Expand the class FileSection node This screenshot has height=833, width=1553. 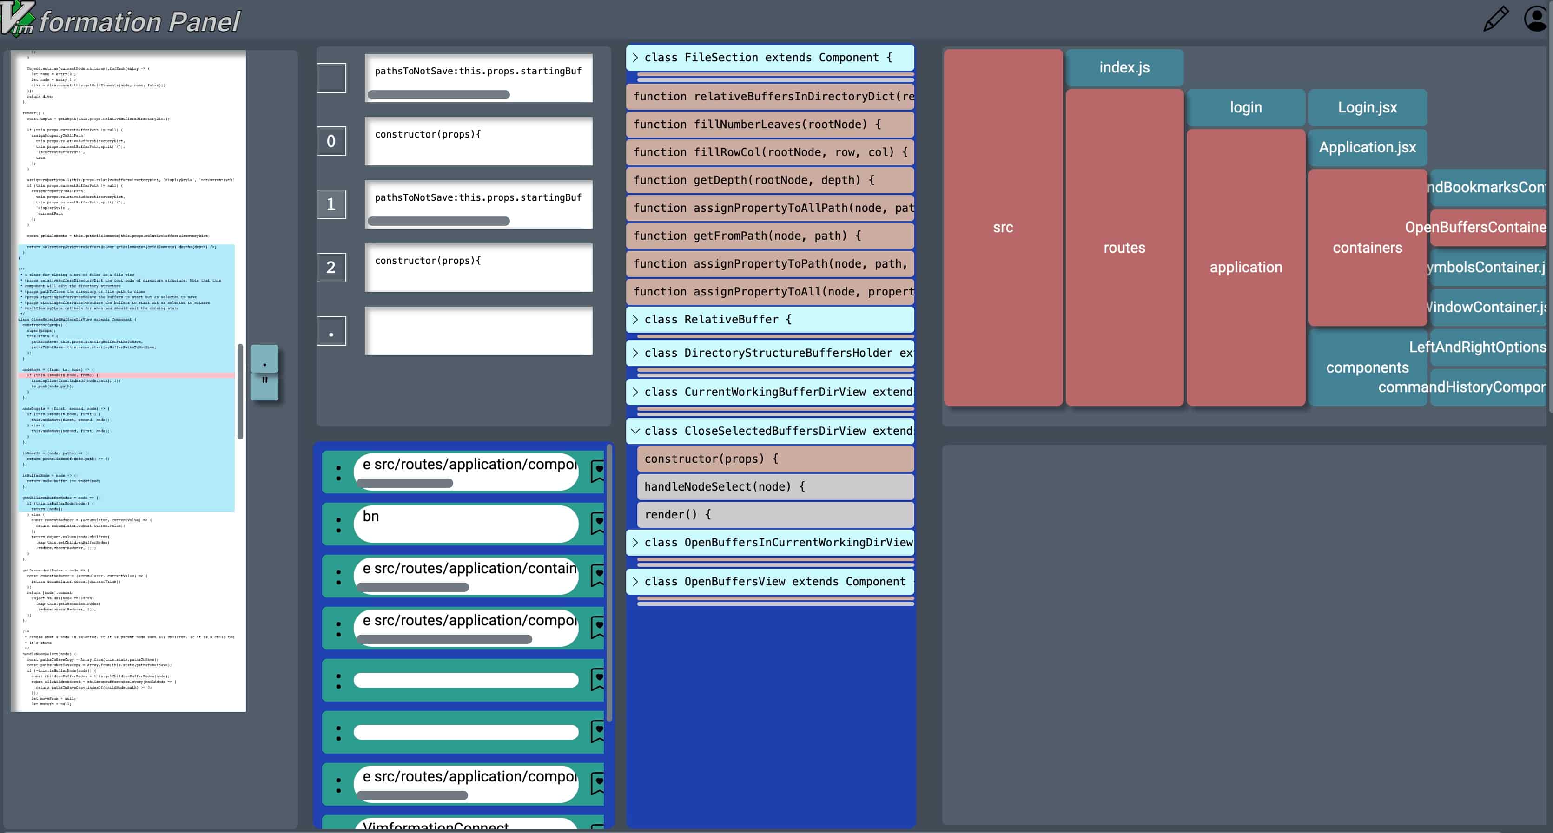click(x=635, y=57)
